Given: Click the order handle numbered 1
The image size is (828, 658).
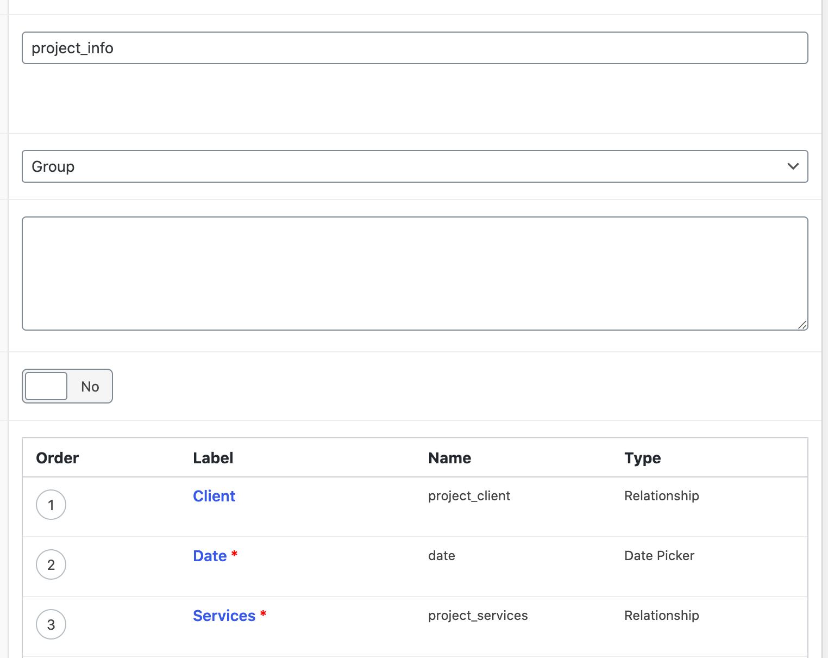Looking at the screenshot, I should click(51, 505).
